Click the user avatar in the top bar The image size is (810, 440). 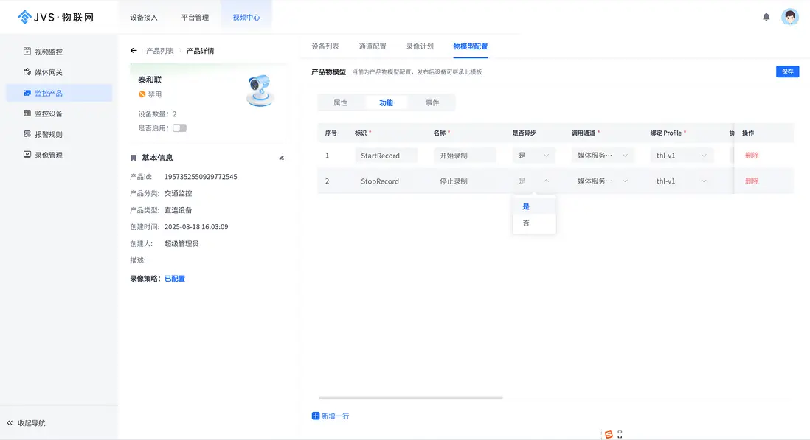[x=789, y=16]
